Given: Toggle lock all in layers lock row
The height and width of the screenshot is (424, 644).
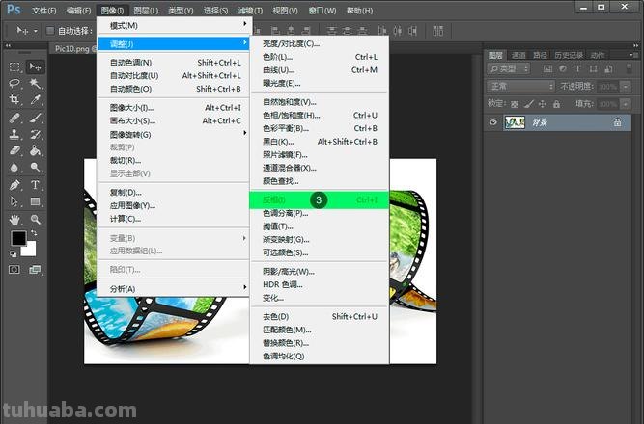Looking at the screenshot, I should coord(556,104).
